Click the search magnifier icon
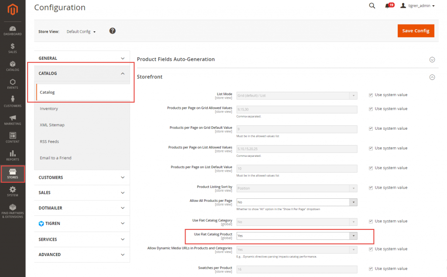447x277 pixels. [372, 6]
